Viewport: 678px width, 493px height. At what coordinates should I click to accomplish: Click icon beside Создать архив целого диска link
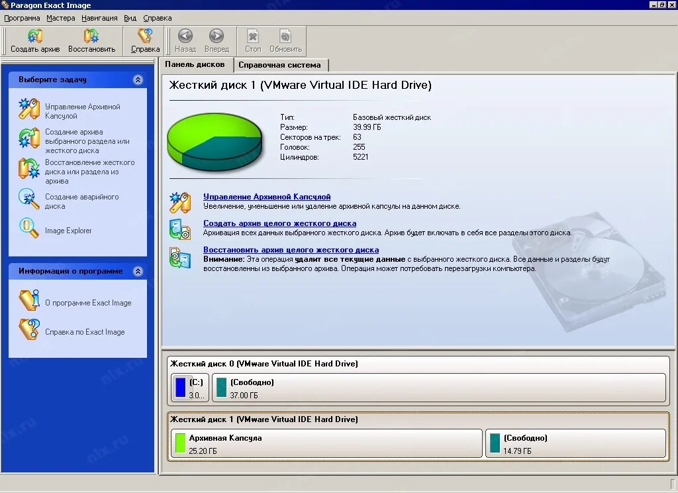tap(180, 229)
